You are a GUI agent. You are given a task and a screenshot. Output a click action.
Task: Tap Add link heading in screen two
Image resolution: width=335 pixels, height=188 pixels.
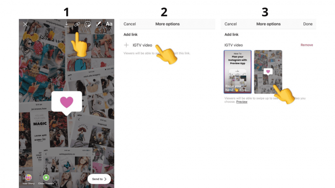click(131, 35)
